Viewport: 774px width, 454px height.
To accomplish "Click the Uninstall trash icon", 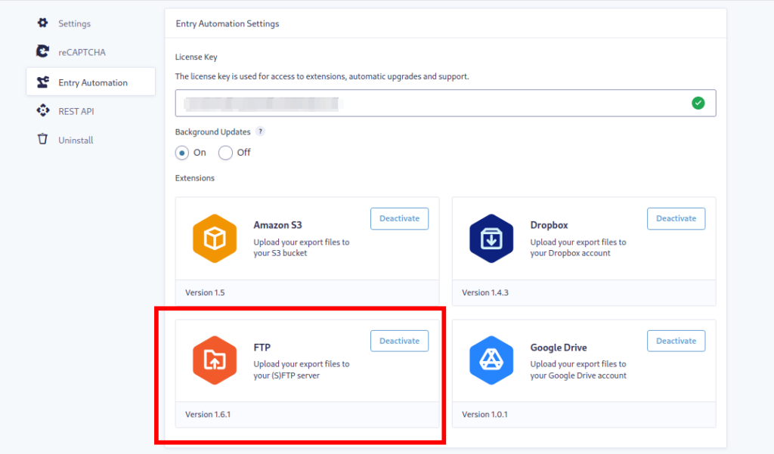I will click(43, 139).
